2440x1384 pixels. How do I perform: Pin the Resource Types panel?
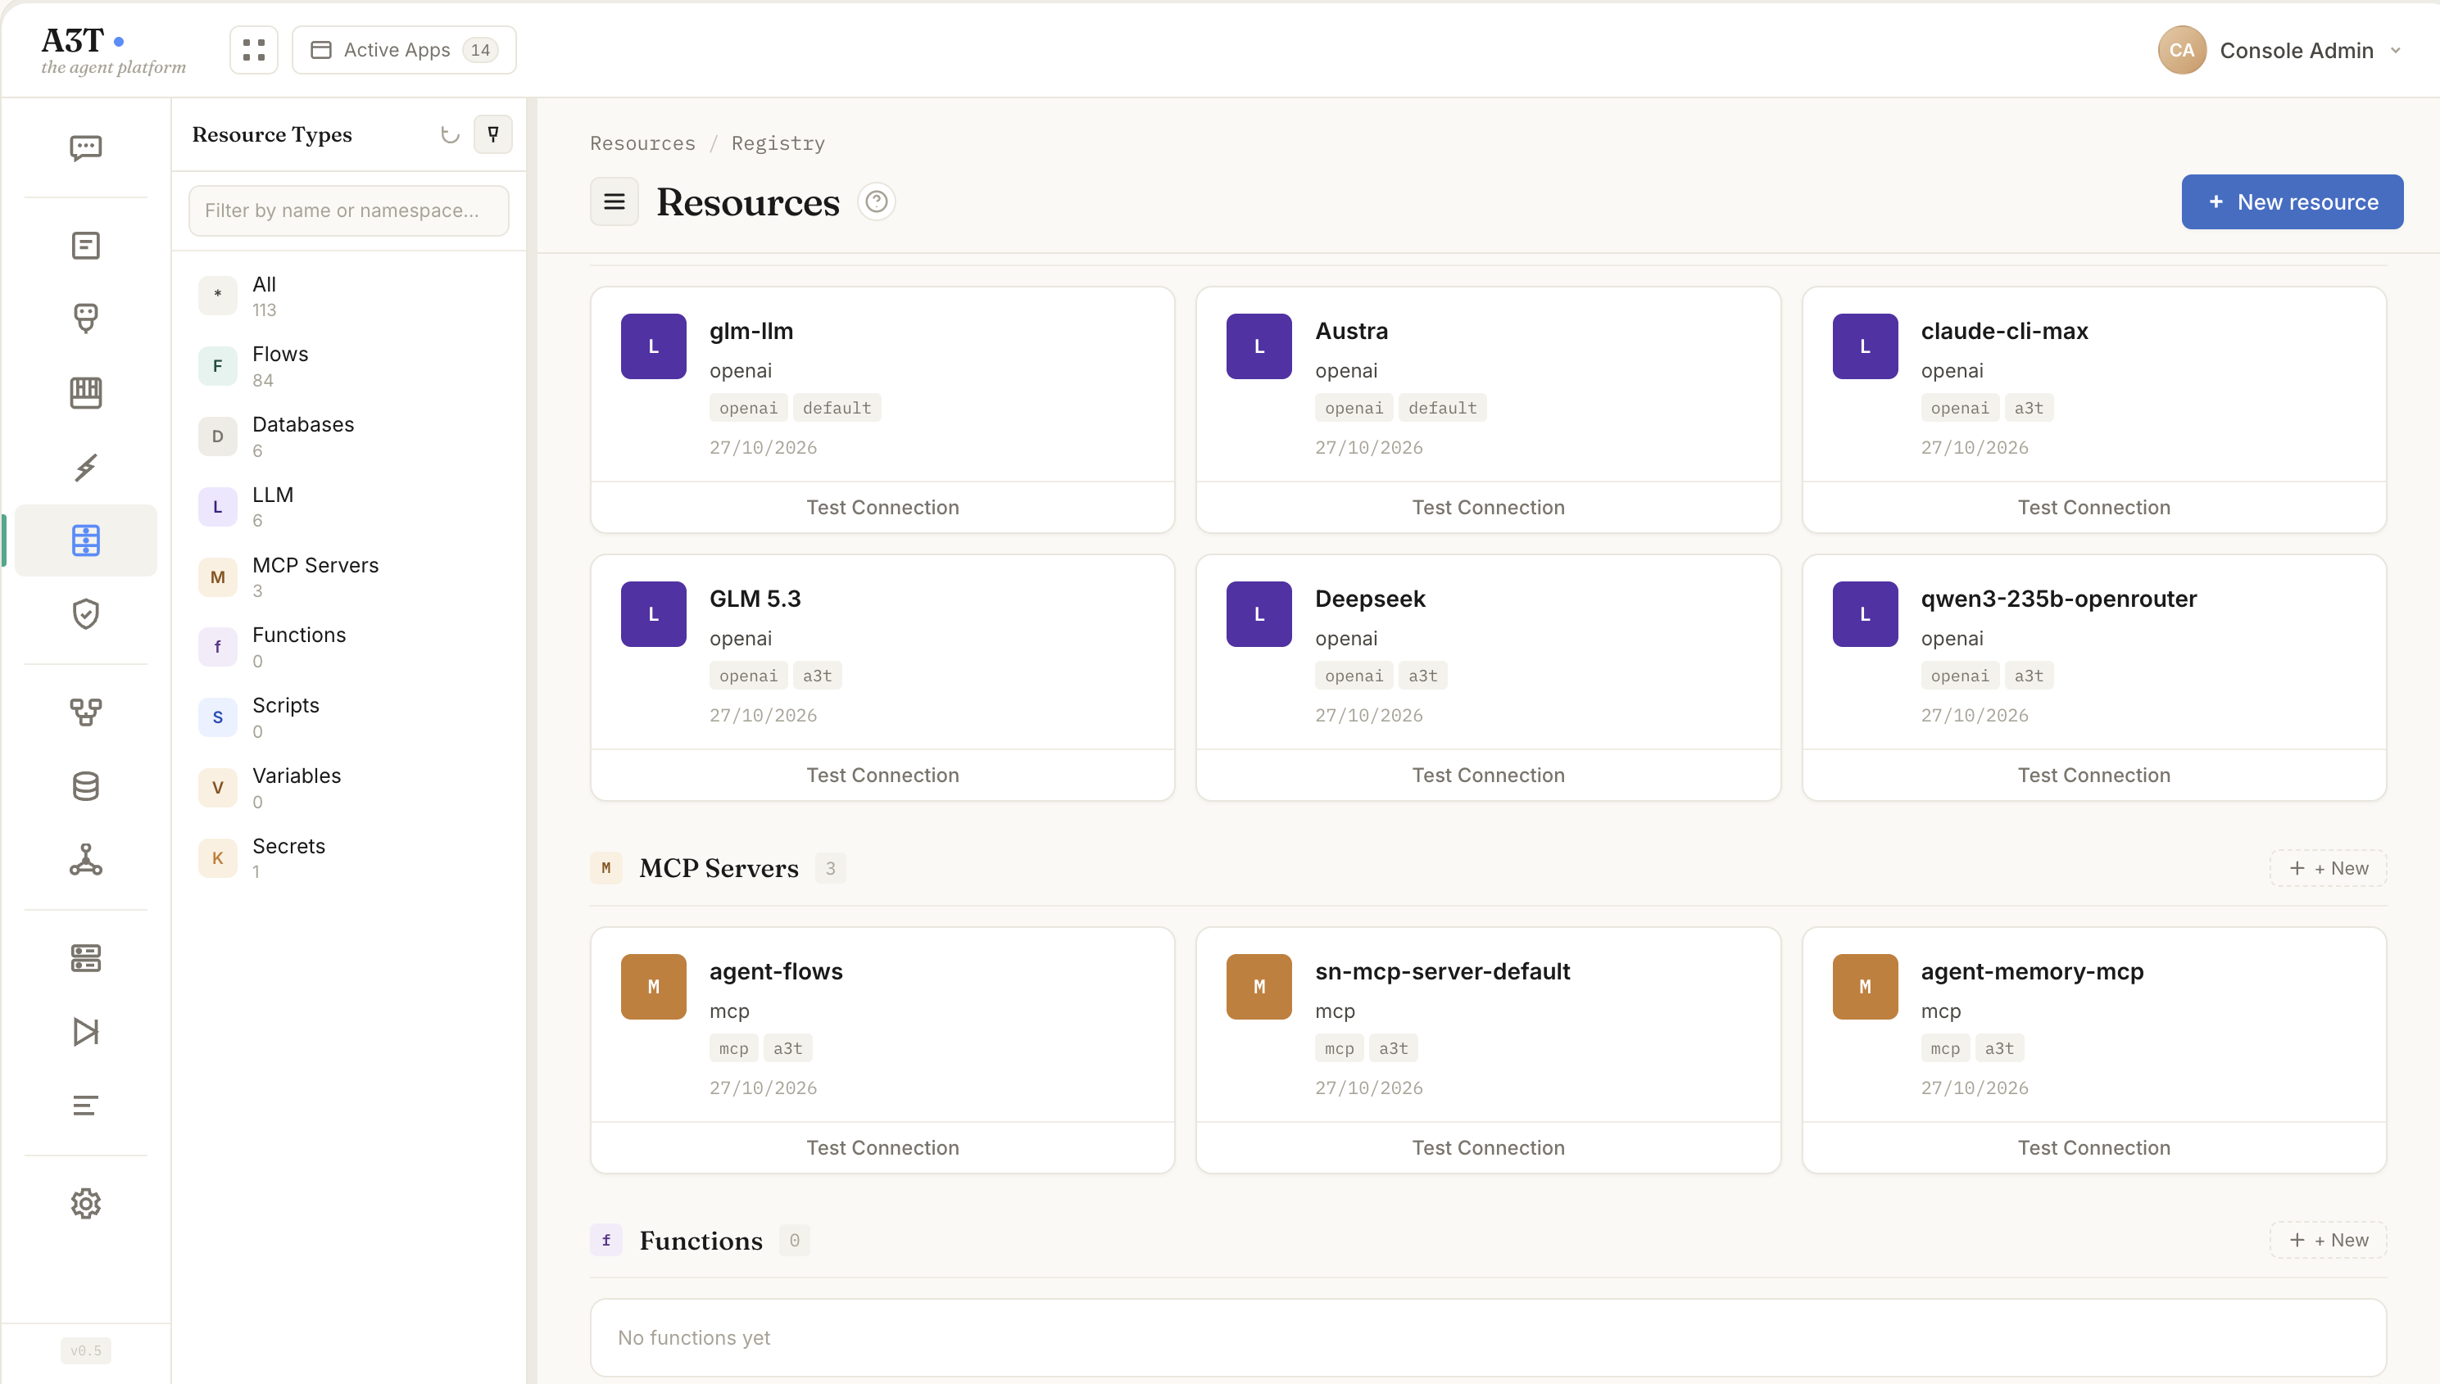(x=493, y=134)
